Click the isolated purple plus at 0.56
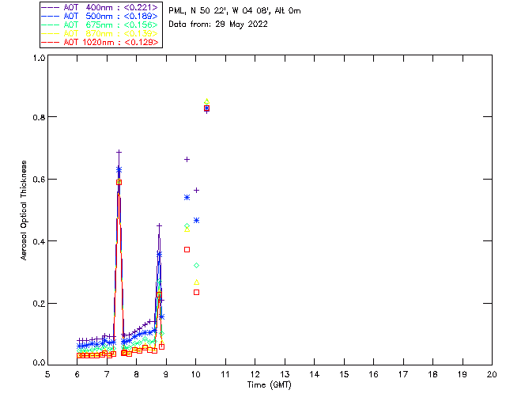This screenshot has width=506, height=405. pyautogui.click(x=196, y=191)
